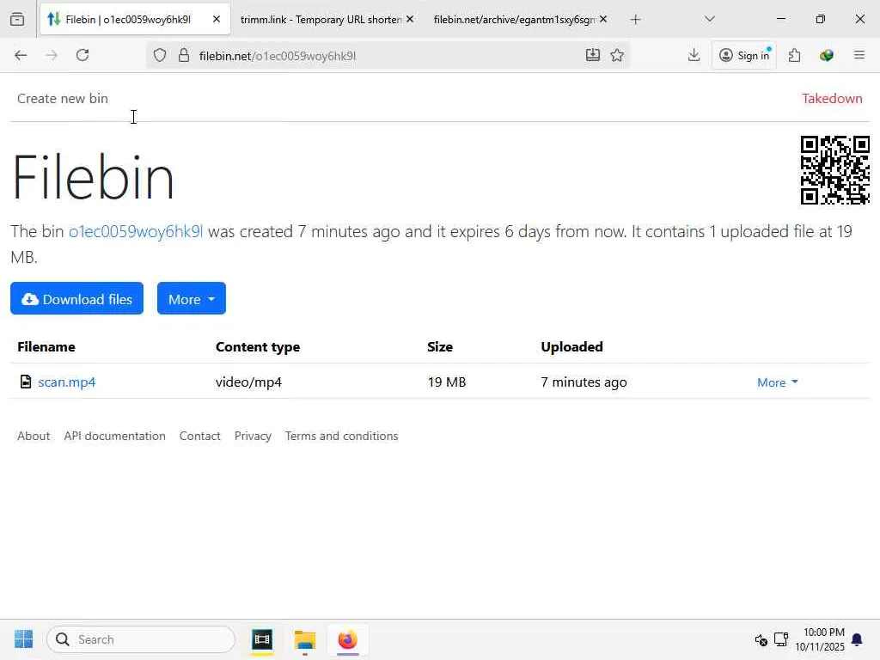
Task: Open the tracking protection shield icon
Action: 160,56
